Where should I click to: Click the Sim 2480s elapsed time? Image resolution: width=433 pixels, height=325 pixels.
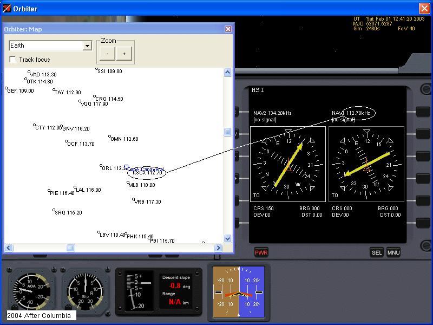pyautogui.click(x=367, y=29)
